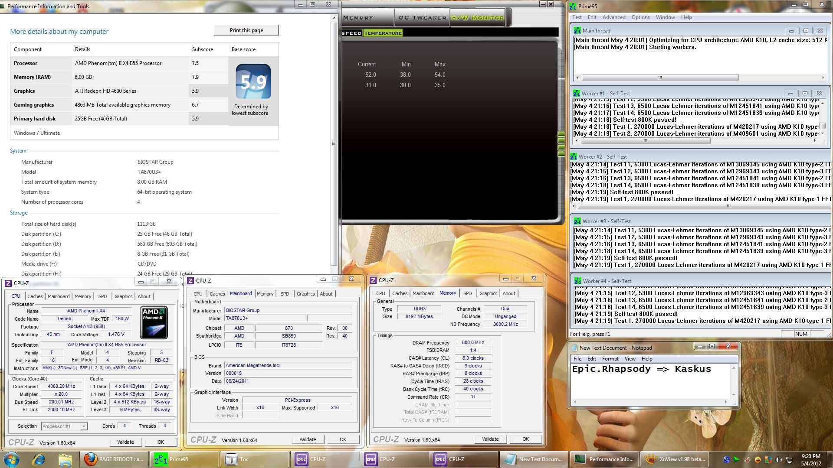Open the Options menu in Prime95

[640, 17]
